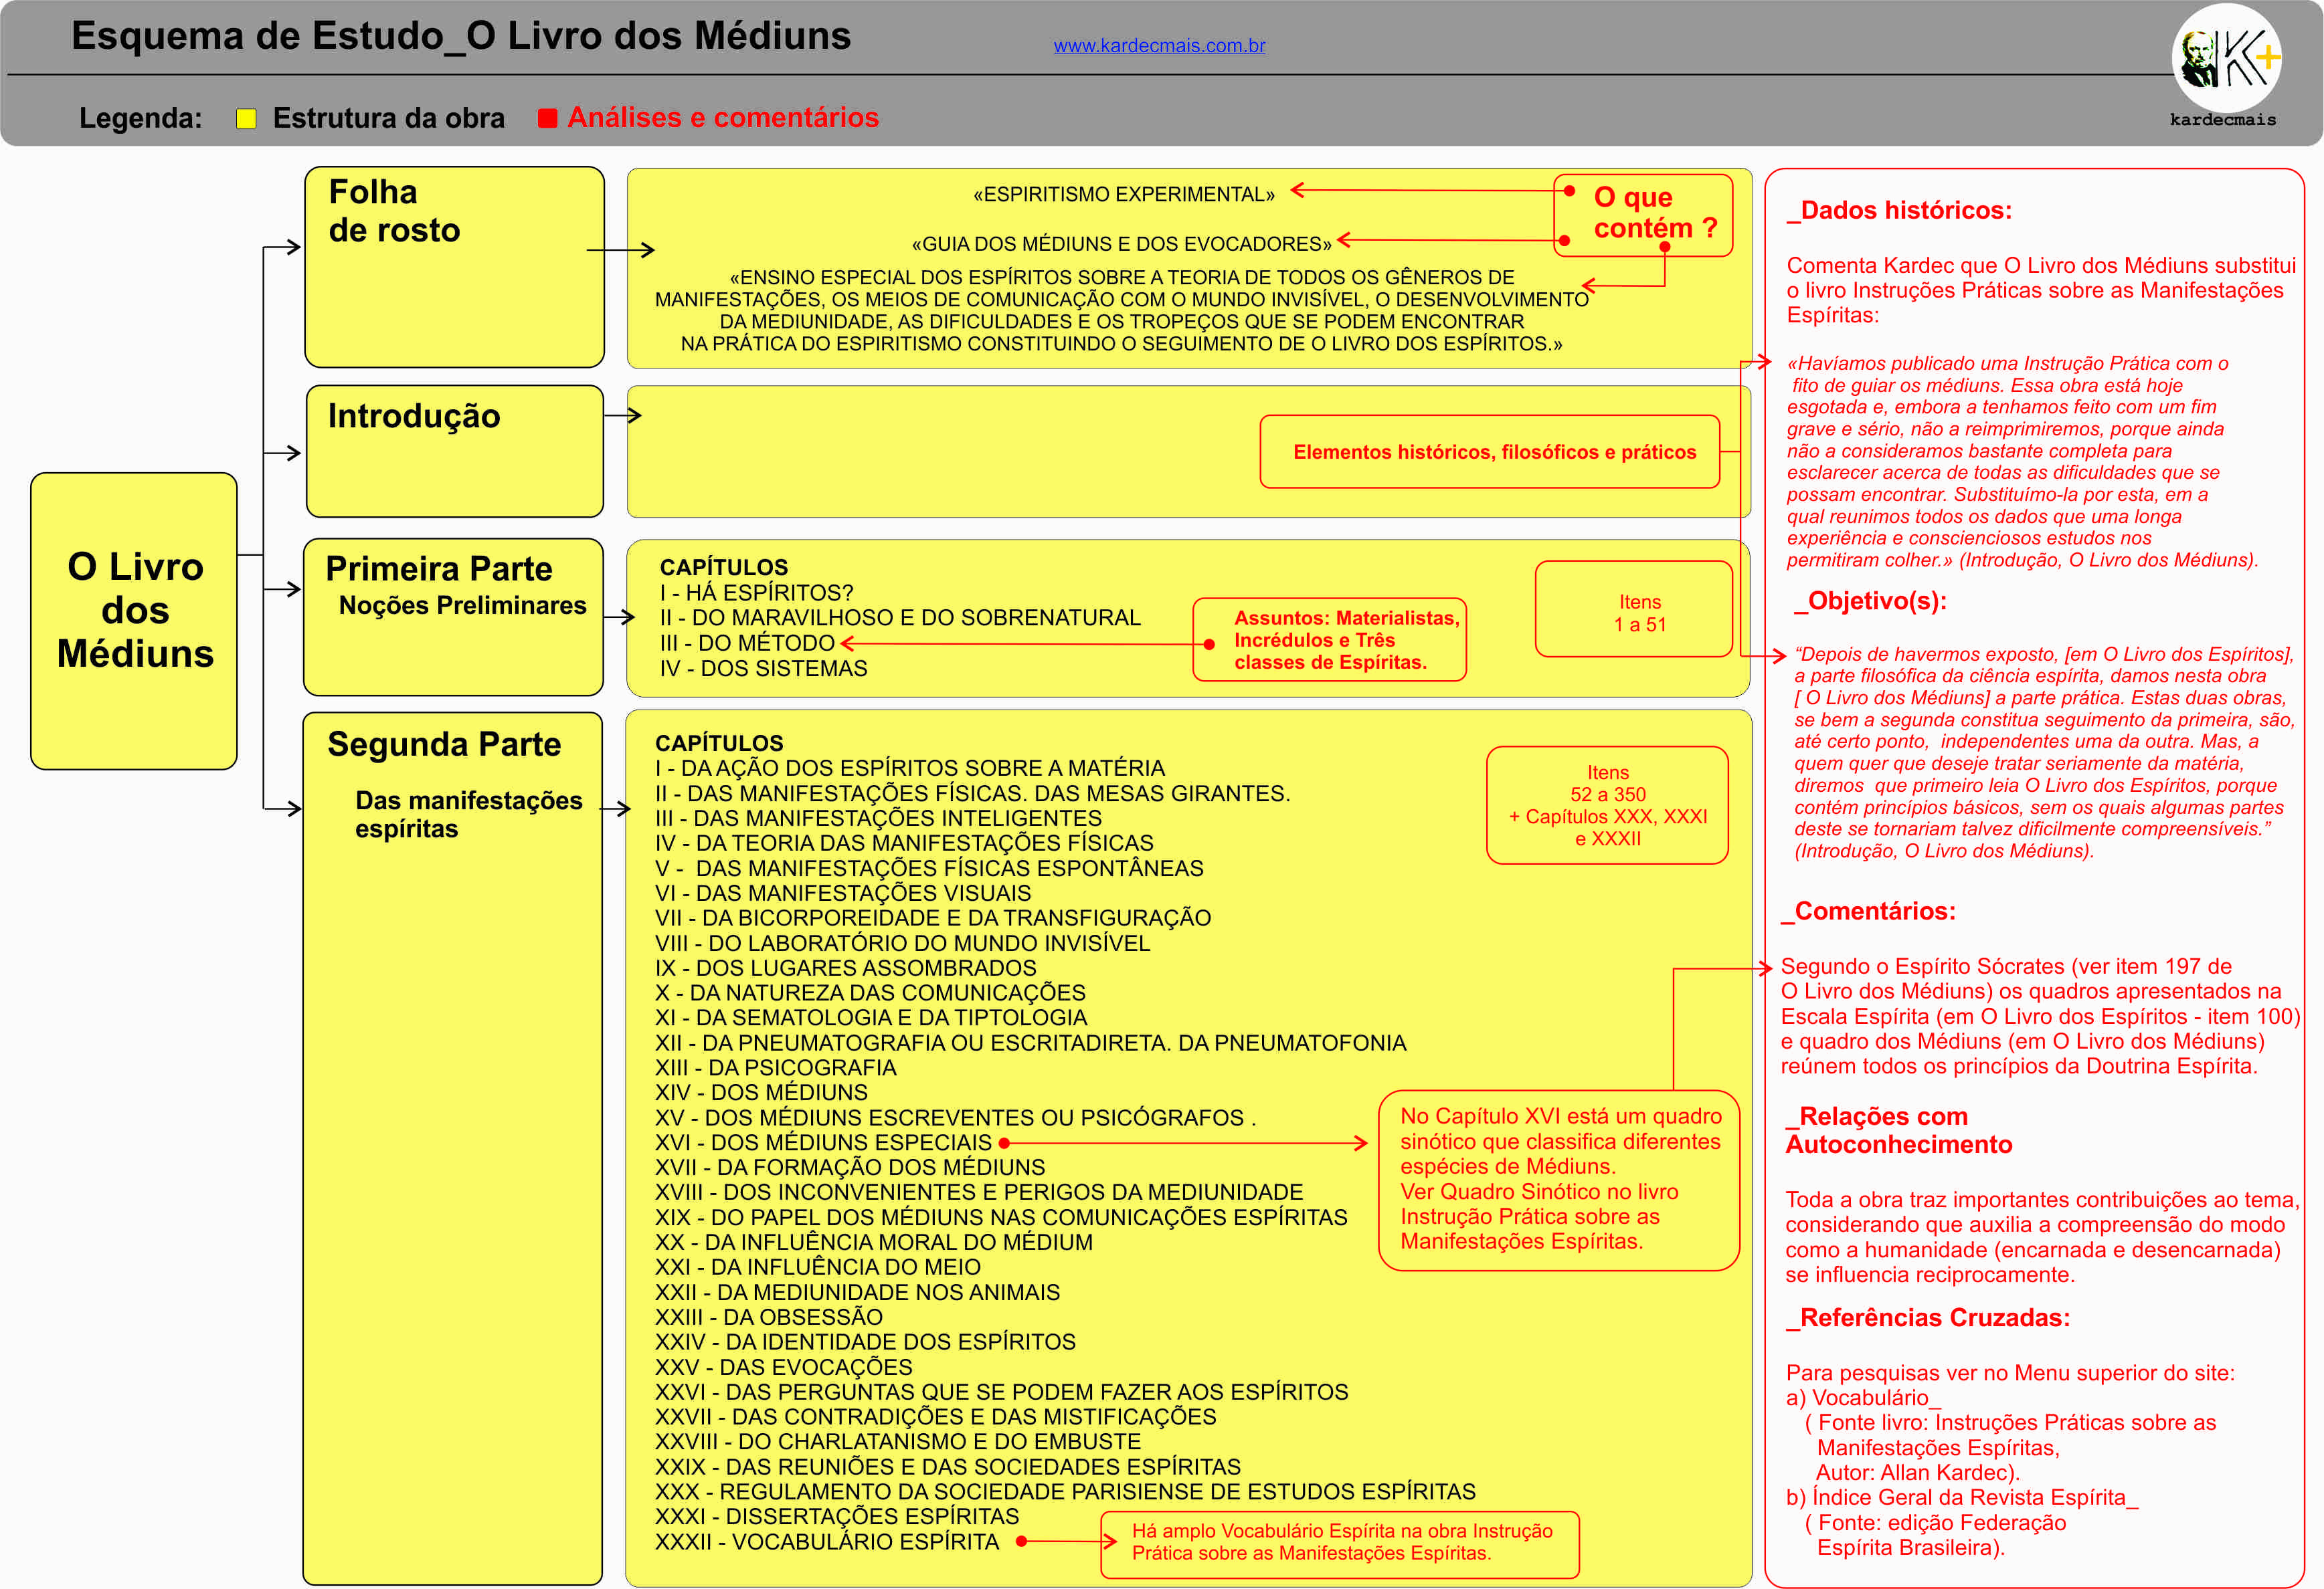
Task: Click chapter "I - HÁ ESPÍRITOS?"
Action: coord(756,593)
